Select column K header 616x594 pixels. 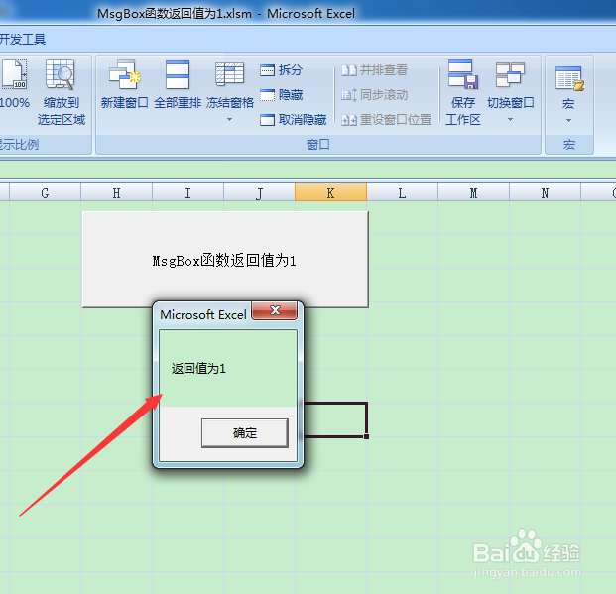330,193
